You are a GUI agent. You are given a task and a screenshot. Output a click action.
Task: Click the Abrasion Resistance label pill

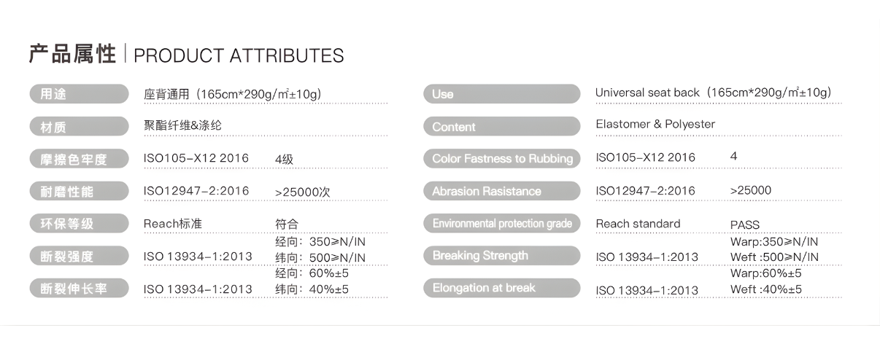[x=501, y=191]
